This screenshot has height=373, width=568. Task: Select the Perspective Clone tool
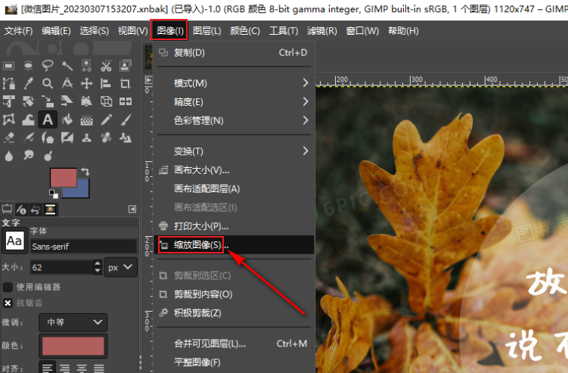point(126,138)
